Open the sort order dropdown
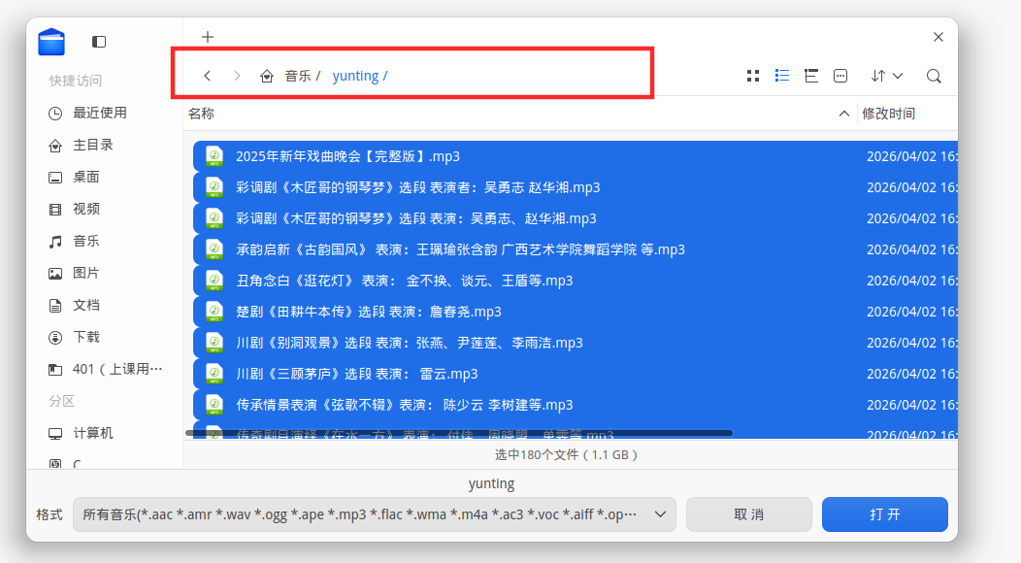Image resolution: width=1021 pixels, height=563 pixels. click(887, 76)
